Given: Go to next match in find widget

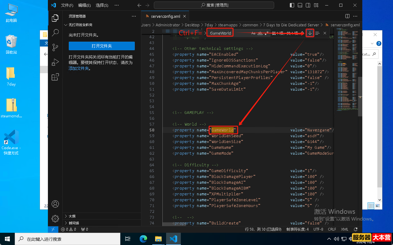Looking at the screenshot, I should 310,33.
